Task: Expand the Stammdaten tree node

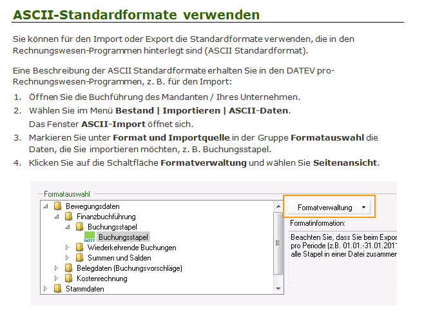Action: click(x=46, y=289)
